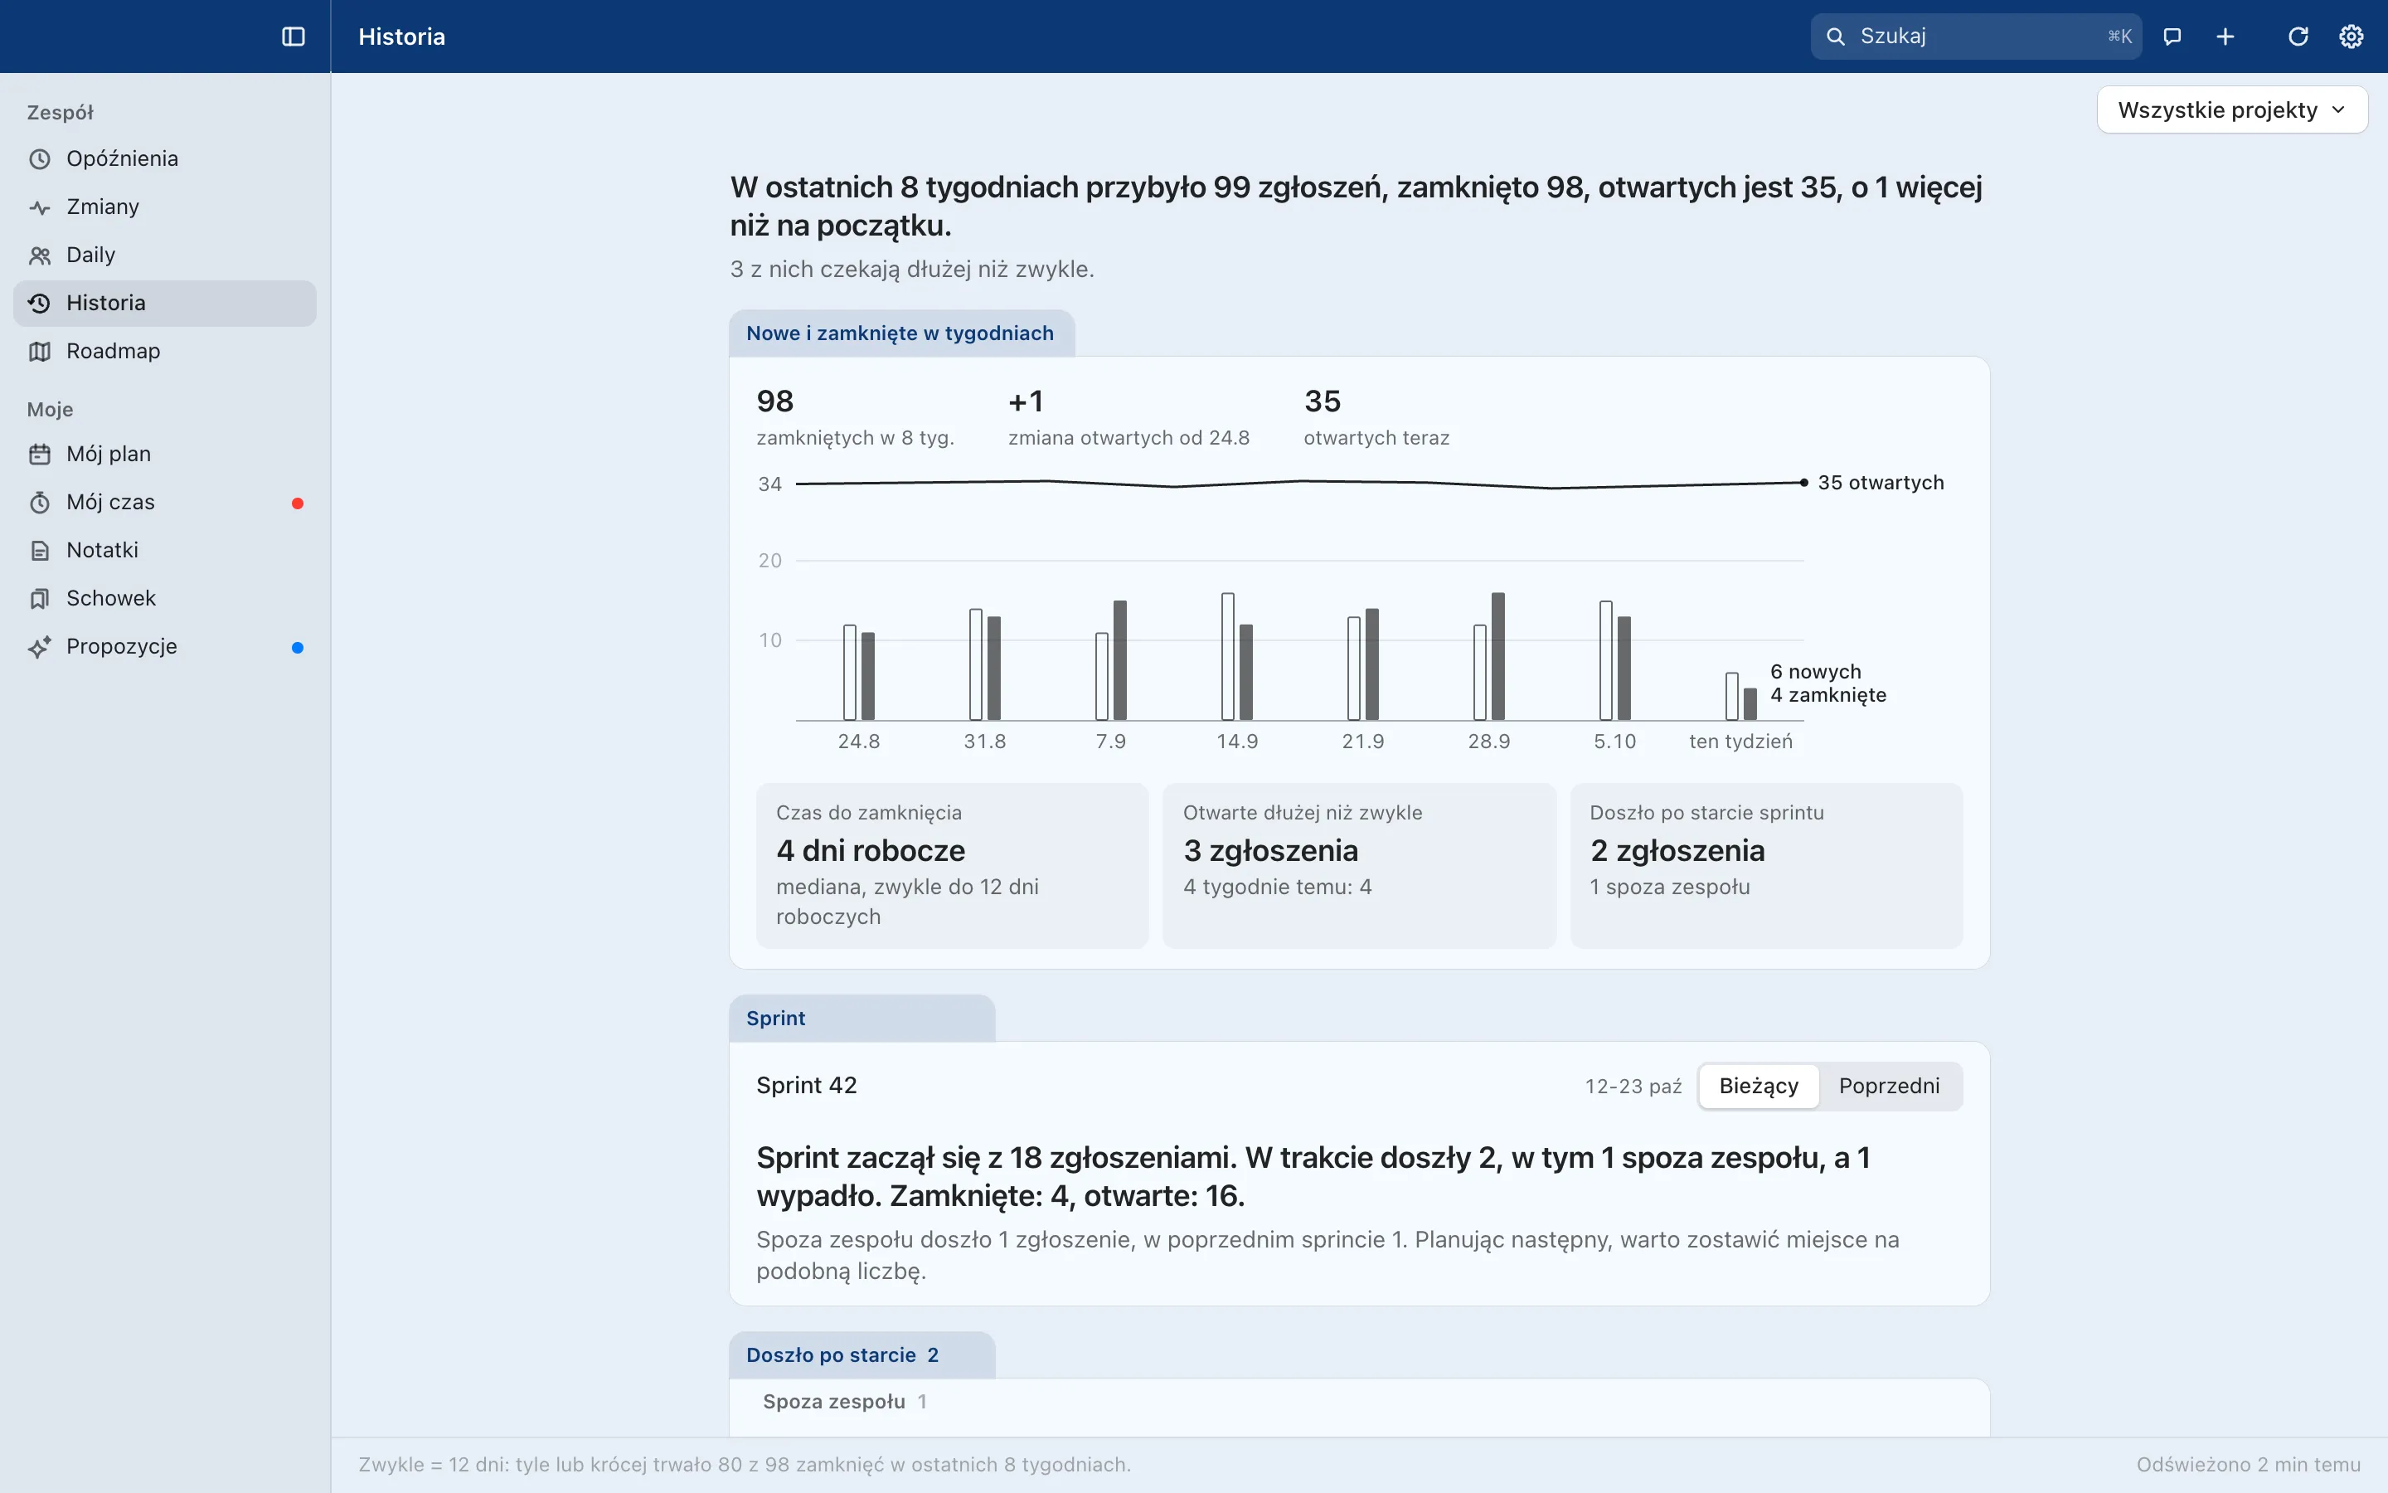2388x1493 pixels.
Task: Open the Zmiany sidebar item
Action: pyautogui.click(x=165, y=207)
